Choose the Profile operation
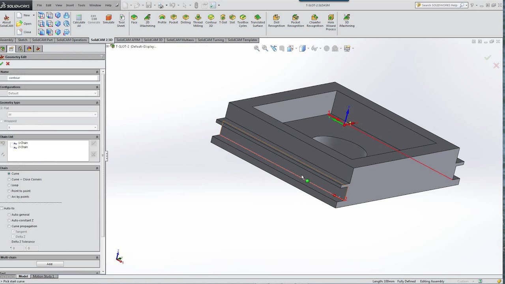The width and height of the screenshot is (505, 284). pos(162,19)
